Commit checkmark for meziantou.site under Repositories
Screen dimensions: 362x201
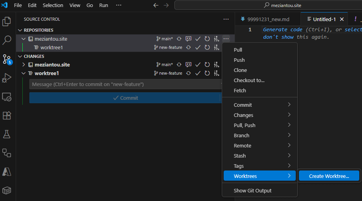[198, 39]
